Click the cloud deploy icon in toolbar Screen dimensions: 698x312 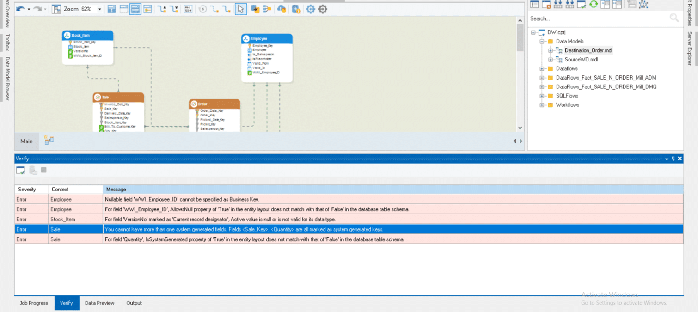281,9
